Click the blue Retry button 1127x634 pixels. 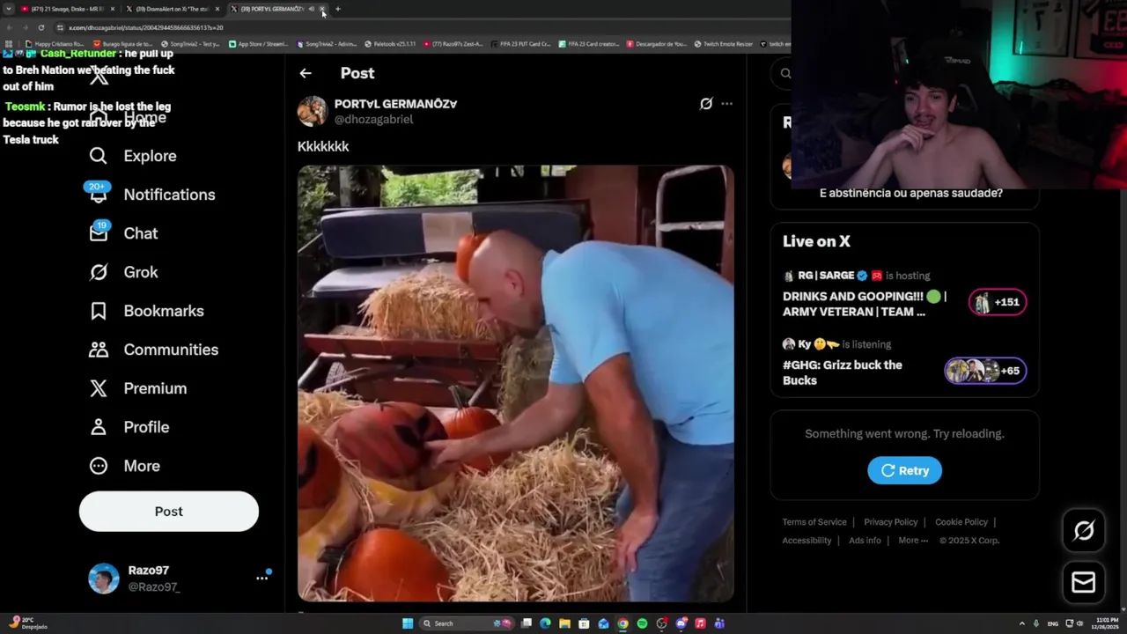coord(904,470)
